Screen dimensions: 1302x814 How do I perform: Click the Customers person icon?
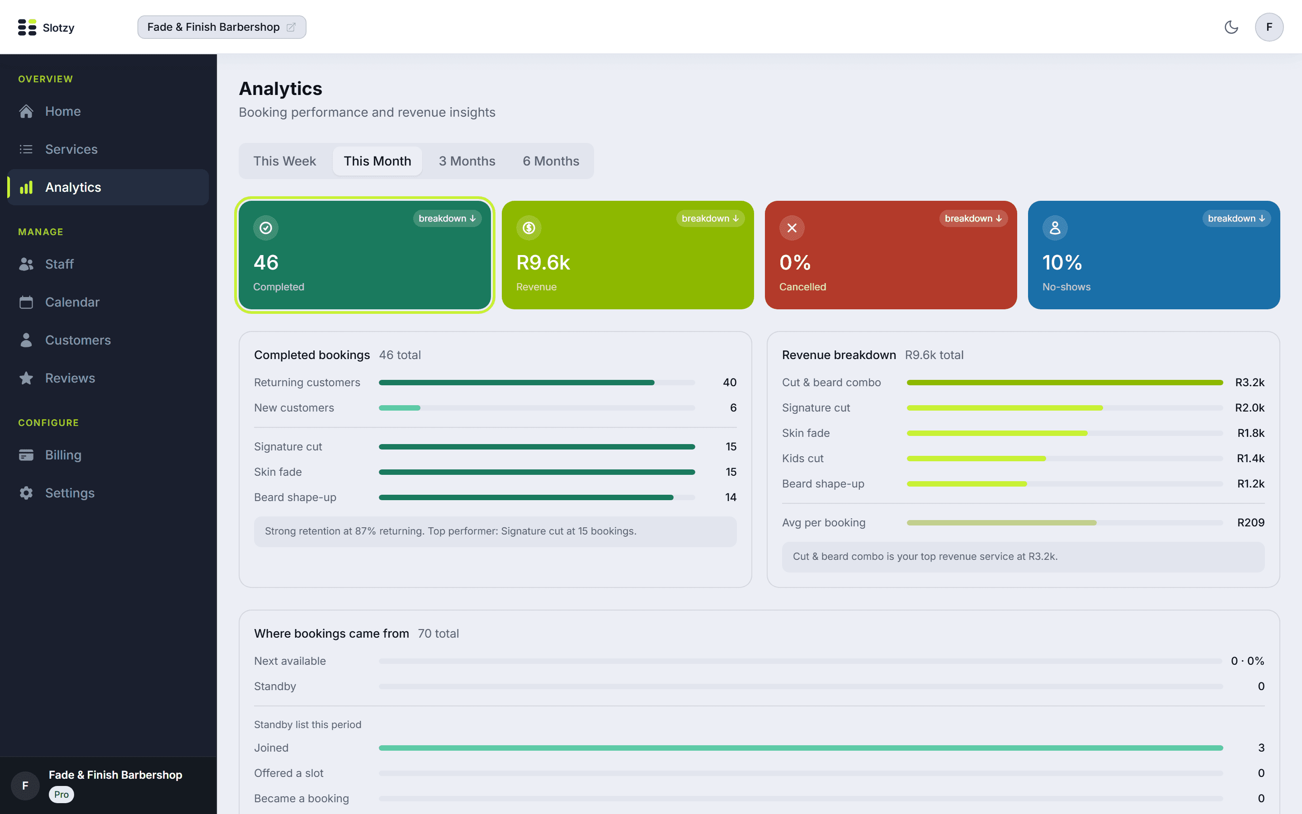(x=26, y=340)
